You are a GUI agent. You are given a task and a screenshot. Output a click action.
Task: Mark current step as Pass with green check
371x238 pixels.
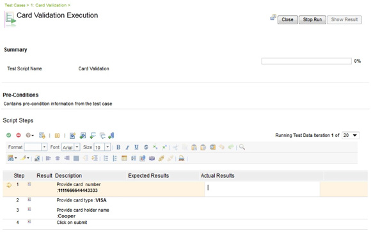click(x=9, y=136)
